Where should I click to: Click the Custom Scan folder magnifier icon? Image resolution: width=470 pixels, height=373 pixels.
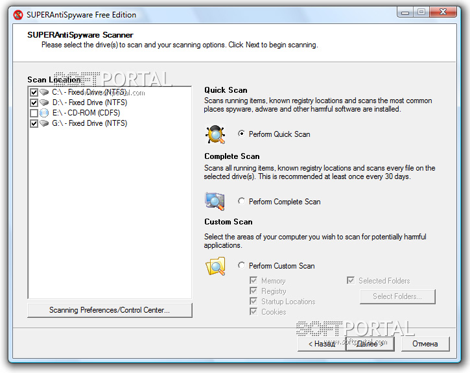[215, 266]
